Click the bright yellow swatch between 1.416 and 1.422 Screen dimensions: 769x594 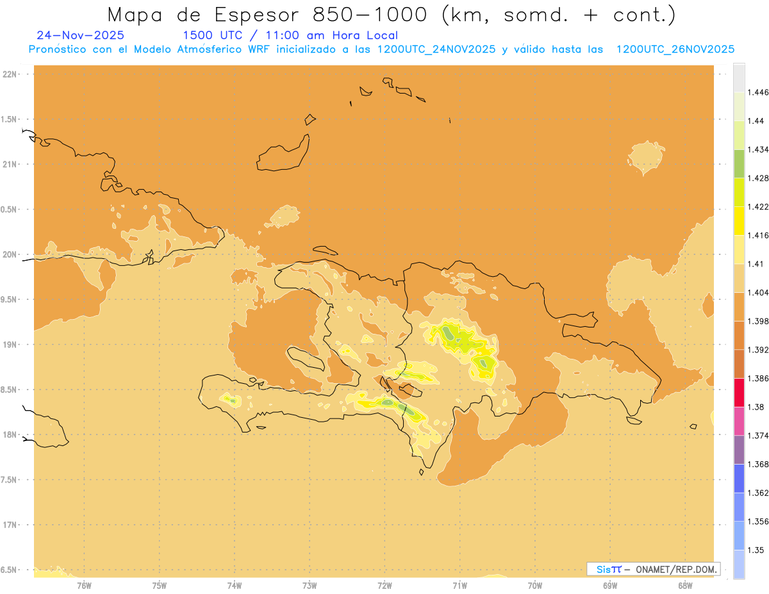point(739,221)
